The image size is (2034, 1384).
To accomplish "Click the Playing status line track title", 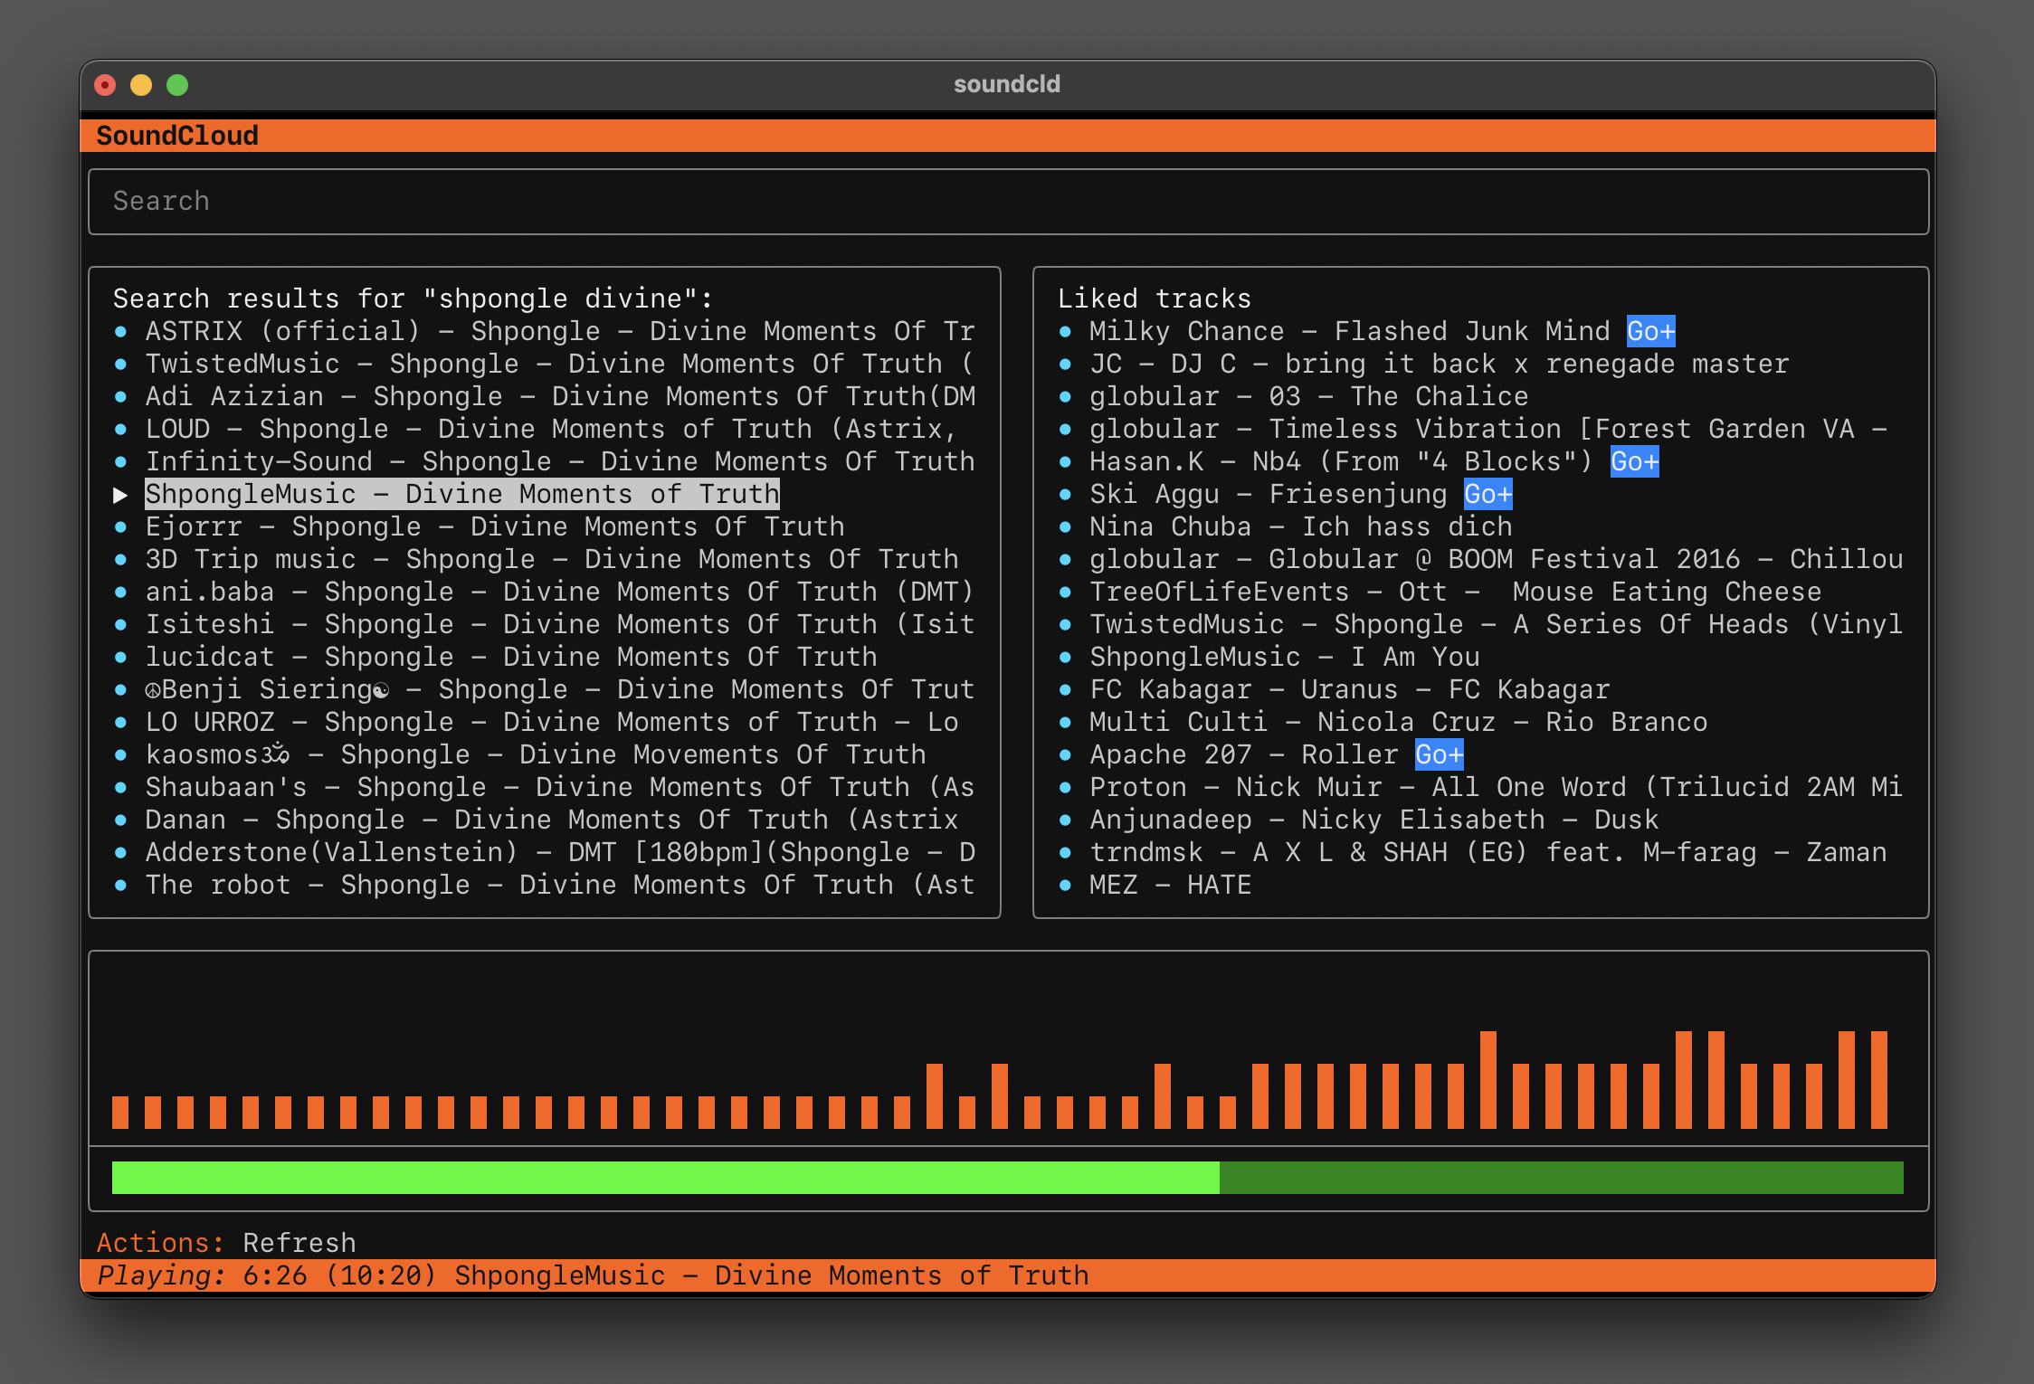I will 772,1275.
